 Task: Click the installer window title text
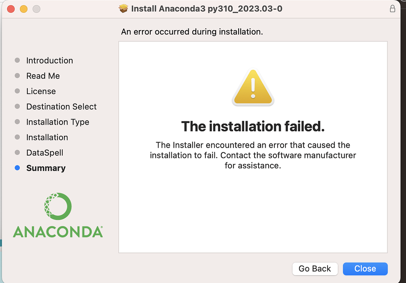click(x=207, y=8)
